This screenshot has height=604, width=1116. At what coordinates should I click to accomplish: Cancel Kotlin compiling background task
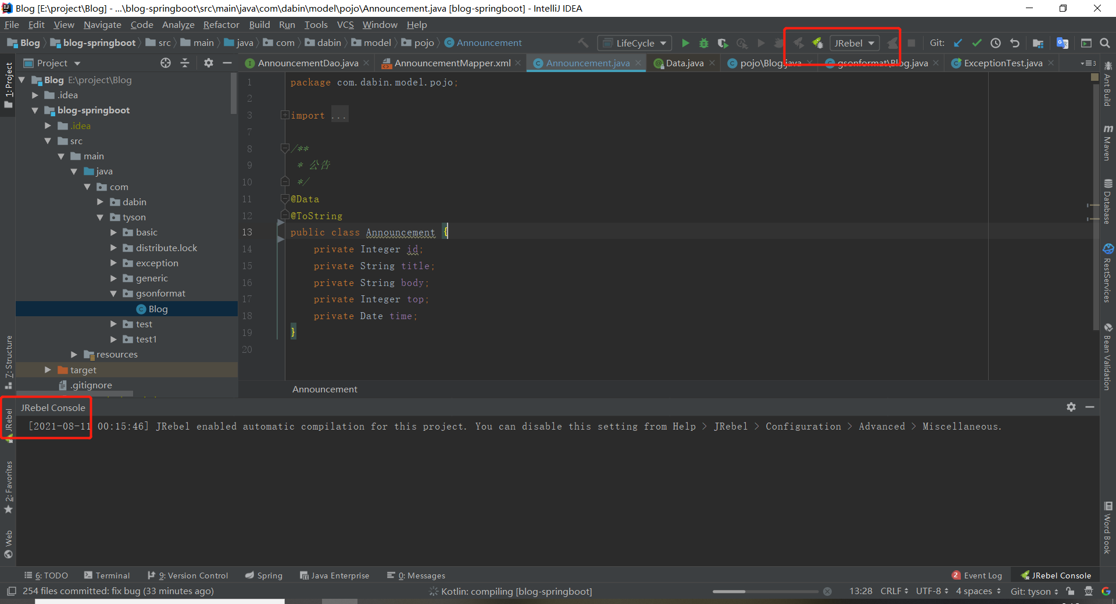(x=827, y=591)
